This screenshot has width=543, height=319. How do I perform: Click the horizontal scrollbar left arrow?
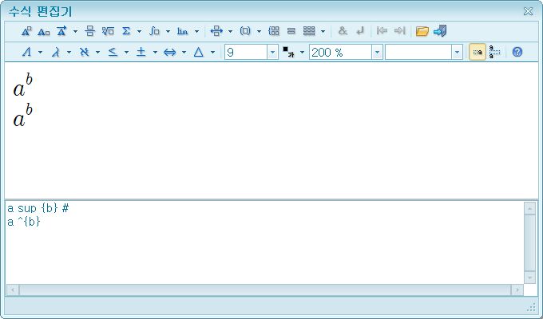13,289
